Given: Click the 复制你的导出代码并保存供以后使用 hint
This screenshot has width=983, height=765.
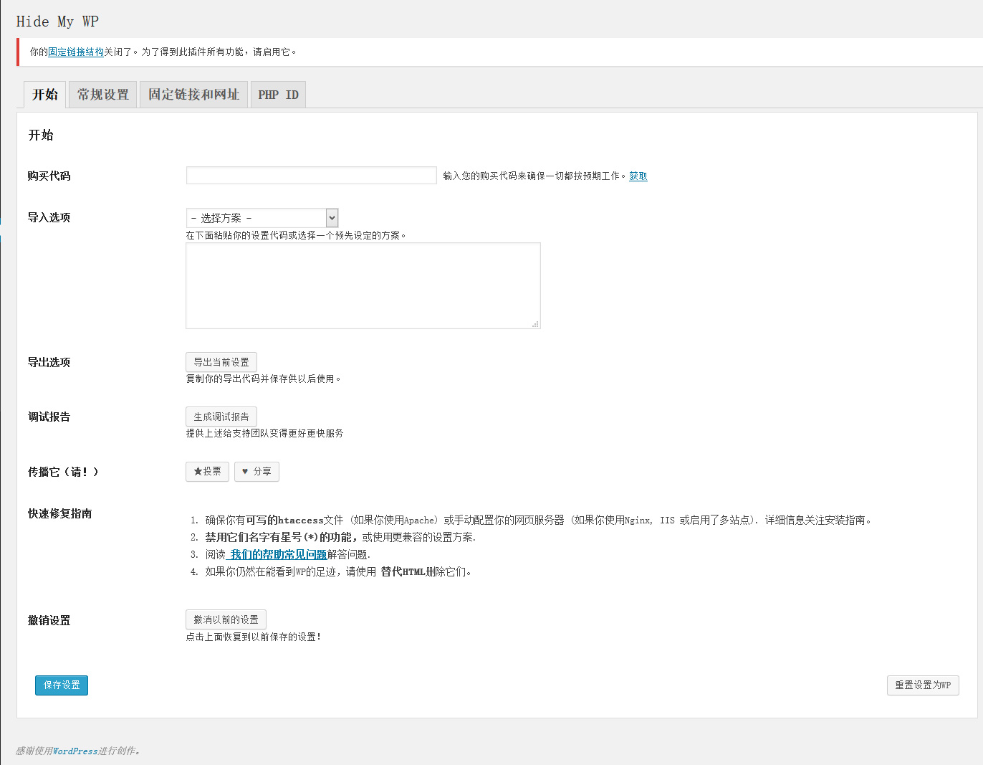Looking at the screenshot, I should 263,379.
